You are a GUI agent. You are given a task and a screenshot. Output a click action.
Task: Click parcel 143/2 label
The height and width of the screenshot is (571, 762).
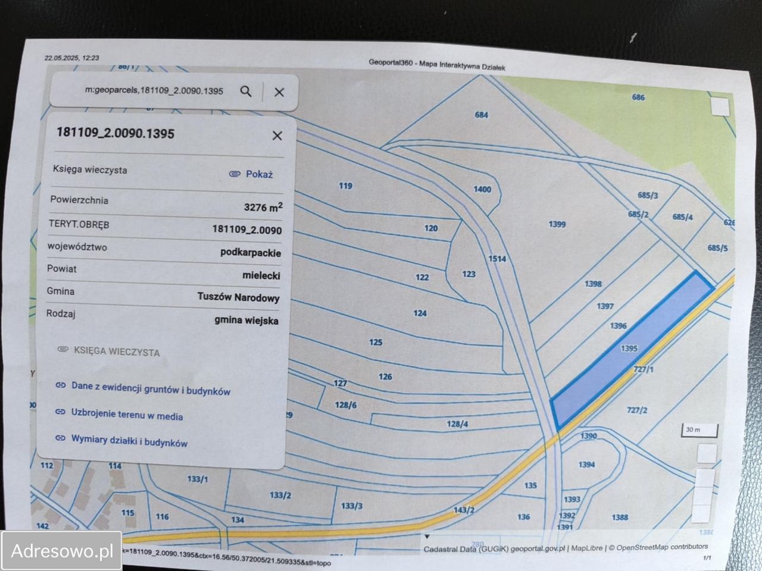[464, 510]
